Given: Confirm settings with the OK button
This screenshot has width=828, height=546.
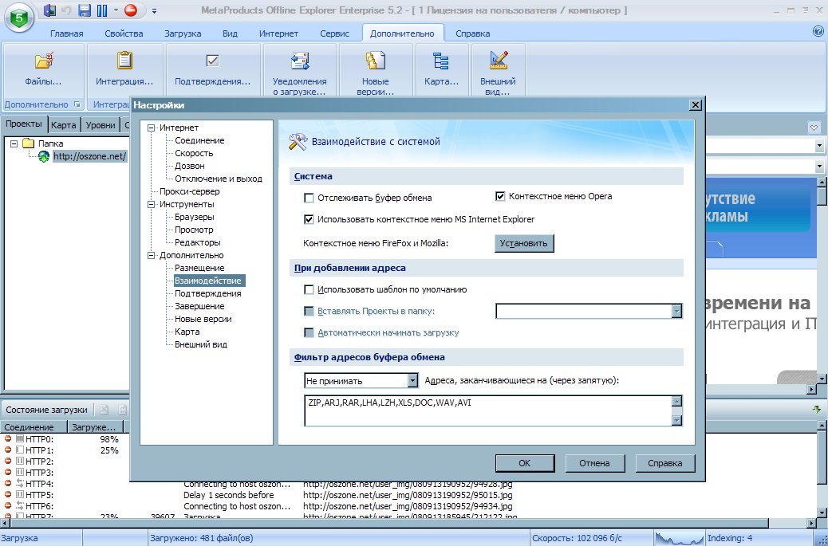Looking at the screenshot, I should (x=524, y=463).
